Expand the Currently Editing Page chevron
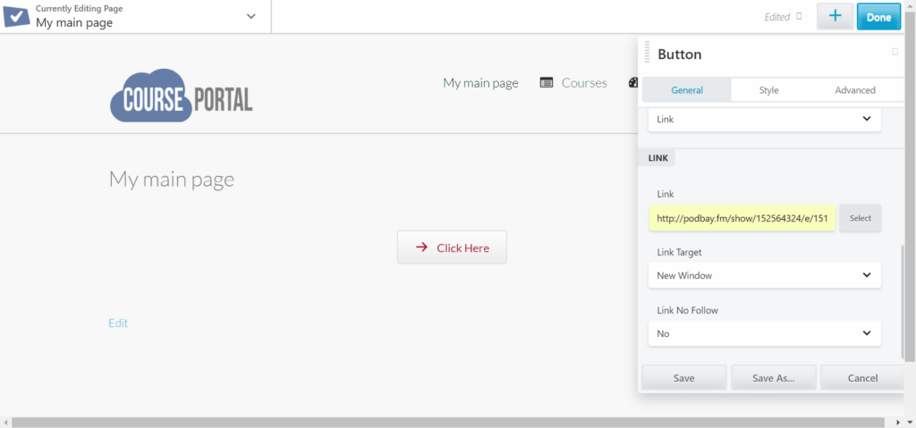 (x=250, y=17)
